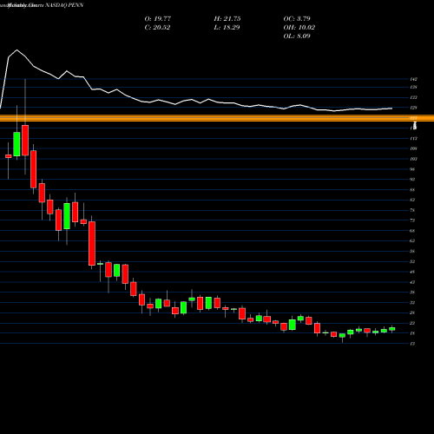Click the red candle with the tallest upper wick
Viewport: 434px width, 434px height.
[25, 141]
